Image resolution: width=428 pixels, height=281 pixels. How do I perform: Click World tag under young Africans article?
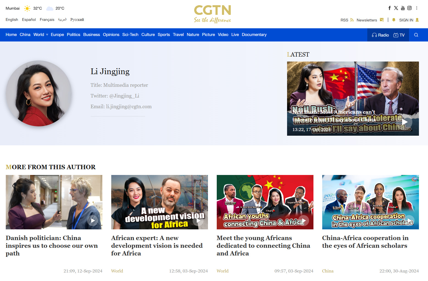223,271
